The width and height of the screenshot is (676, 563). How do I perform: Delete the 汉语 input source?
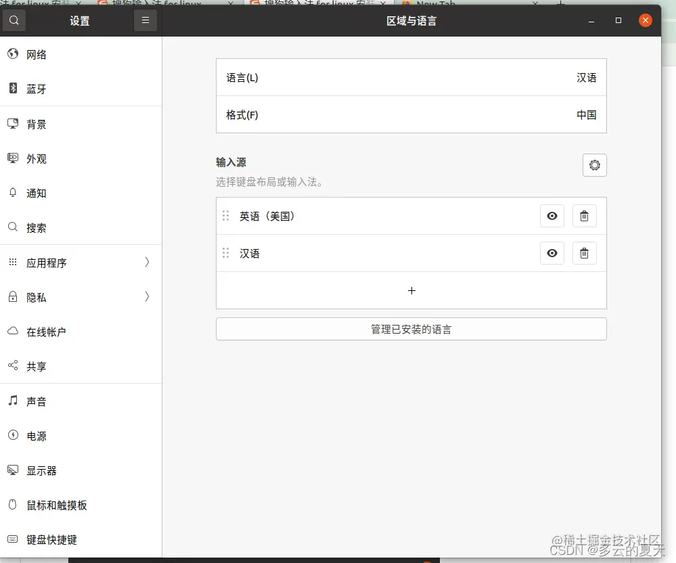584,253
